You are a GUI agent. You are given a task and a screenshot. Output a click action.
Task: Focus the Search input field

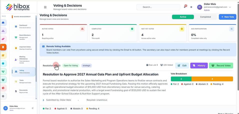pos(158,7)
